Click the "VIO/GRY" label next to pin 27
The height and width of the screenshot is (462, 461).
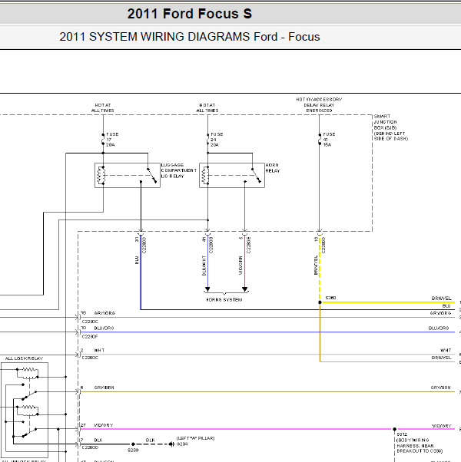[104, 425]
